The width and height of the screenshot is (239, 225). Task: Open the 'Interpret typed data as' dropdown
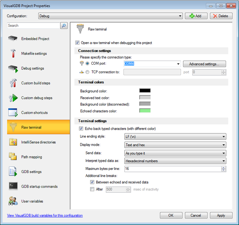click(x=175, y=161)
